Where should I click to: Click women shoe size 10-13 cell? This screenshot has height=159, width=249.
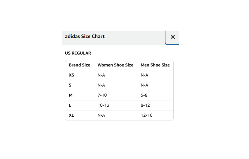[x=103, y=105]
